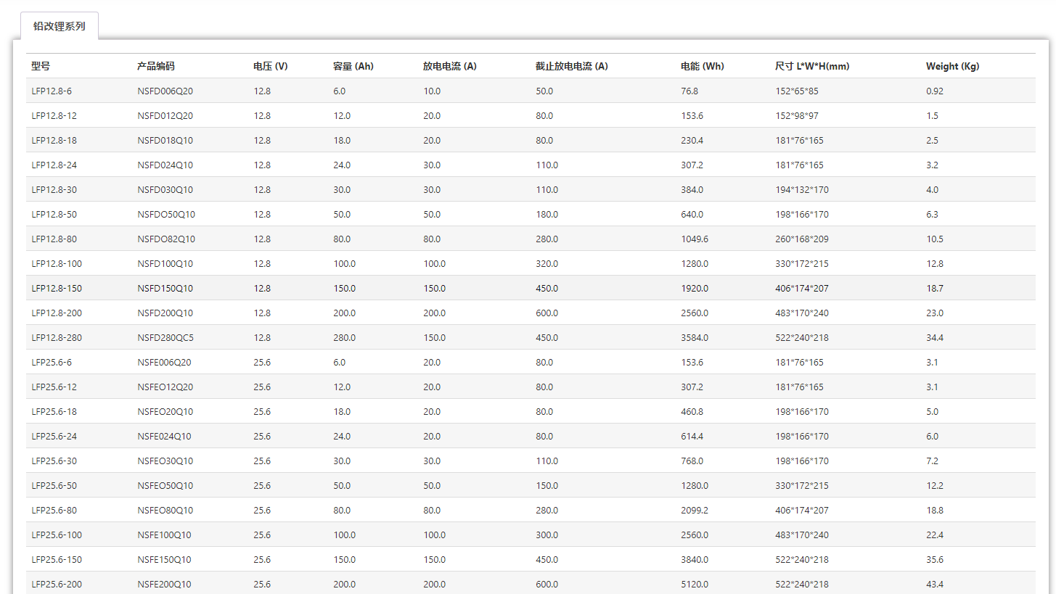Click the 0.92 weight value

pos(935,91)
